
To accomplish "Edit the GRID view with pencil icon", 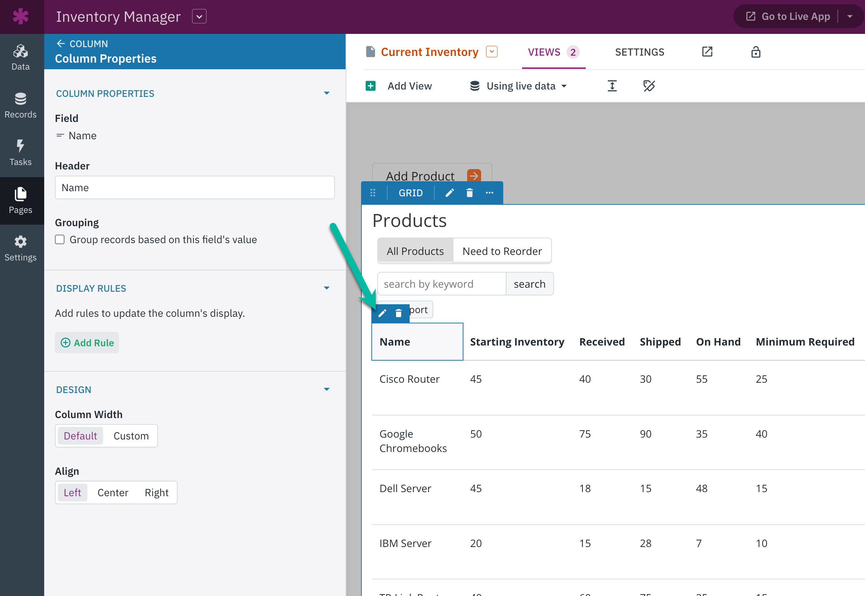I will (449, 193).
